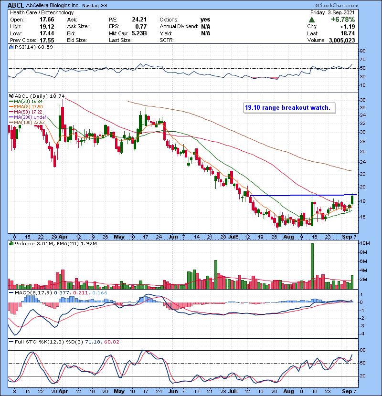Click the Last price value in header

click(348, 33)
